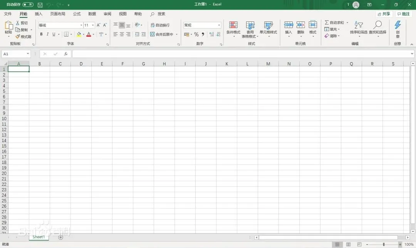Screen dimensions: 416x248
Task: Click the Paste clipboard icon
Action: 8,25
